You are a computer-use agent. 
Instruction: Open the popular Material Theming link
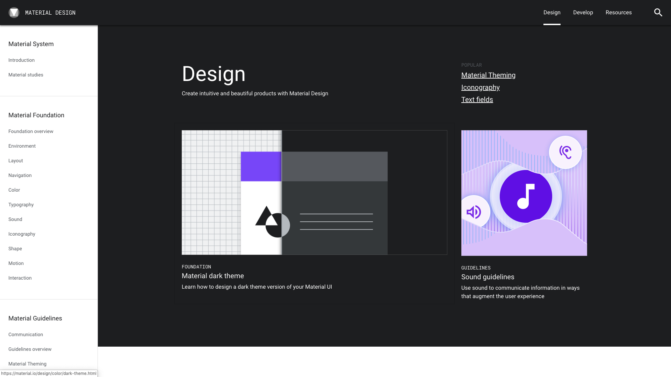click(488, 75)
